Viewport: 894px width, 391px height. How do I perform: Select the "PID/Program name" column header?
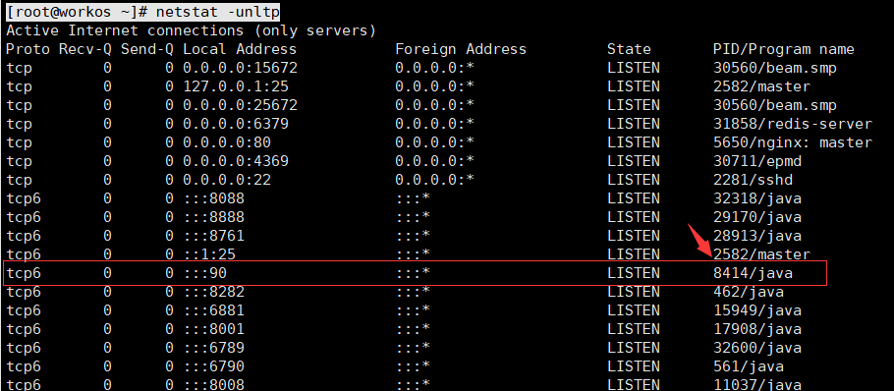click(x=784, y=49)
